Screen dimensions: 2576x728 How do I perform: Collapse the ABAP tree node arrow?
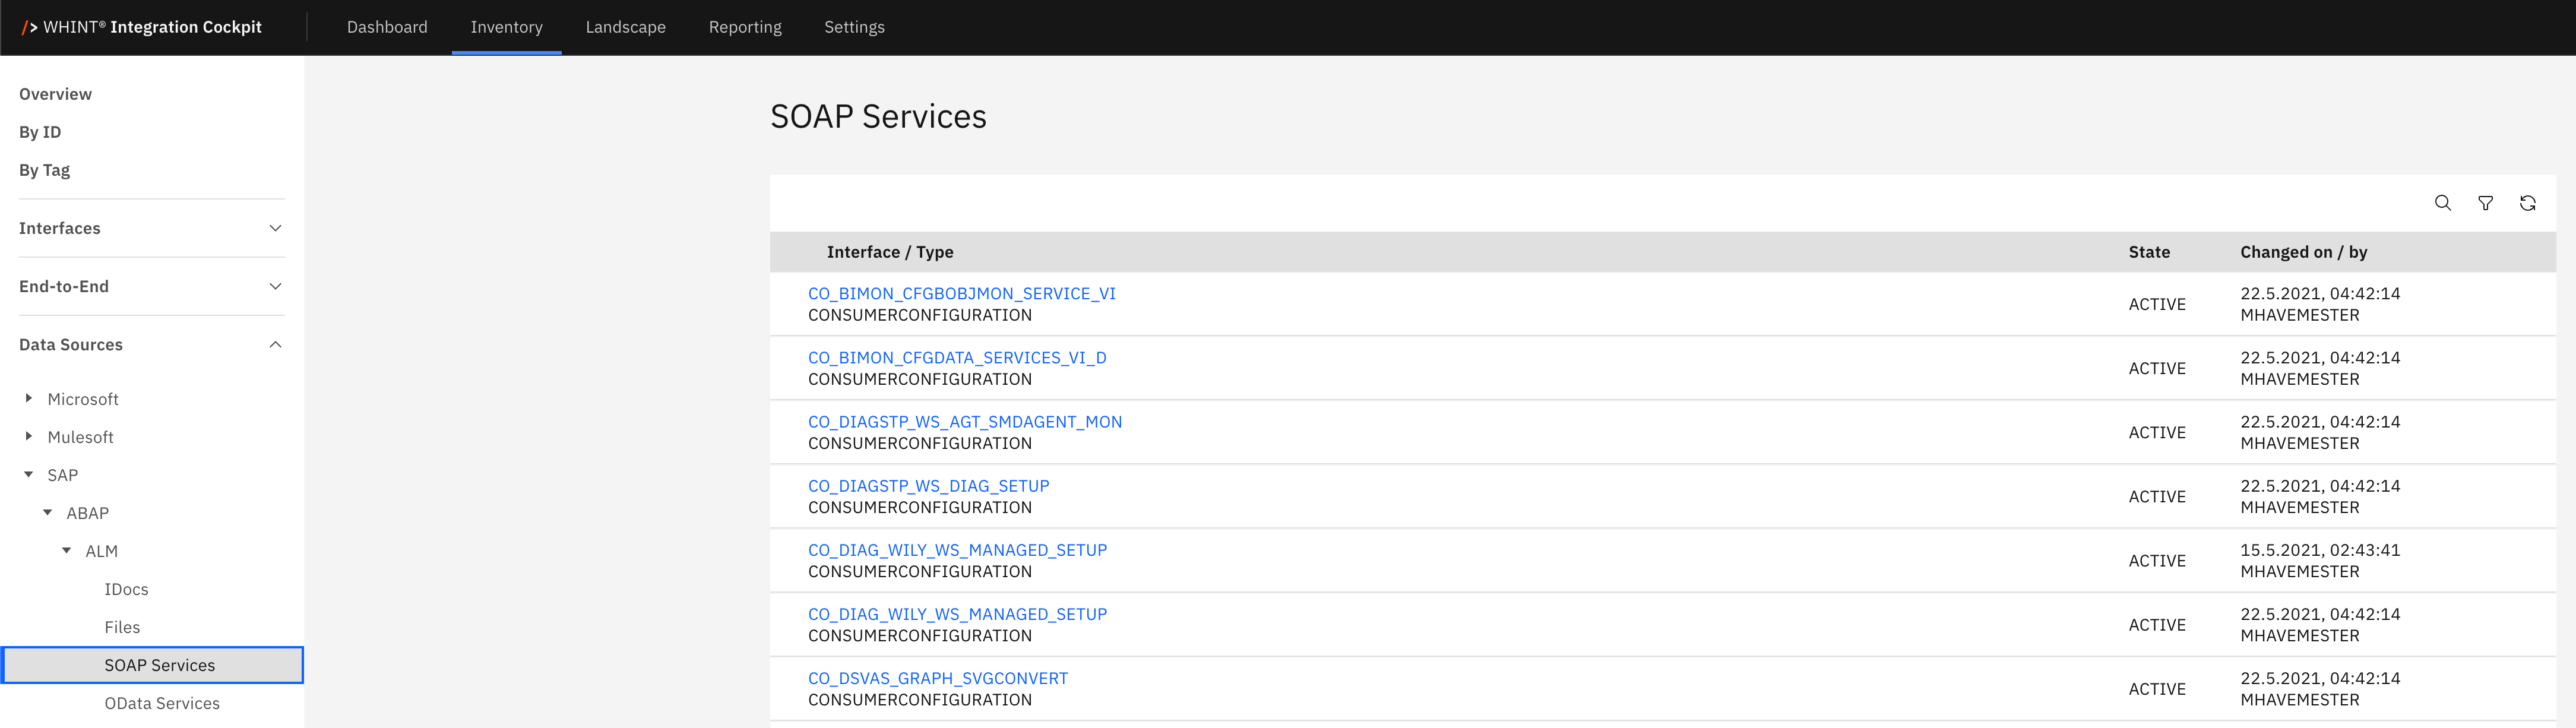[48, 512]
